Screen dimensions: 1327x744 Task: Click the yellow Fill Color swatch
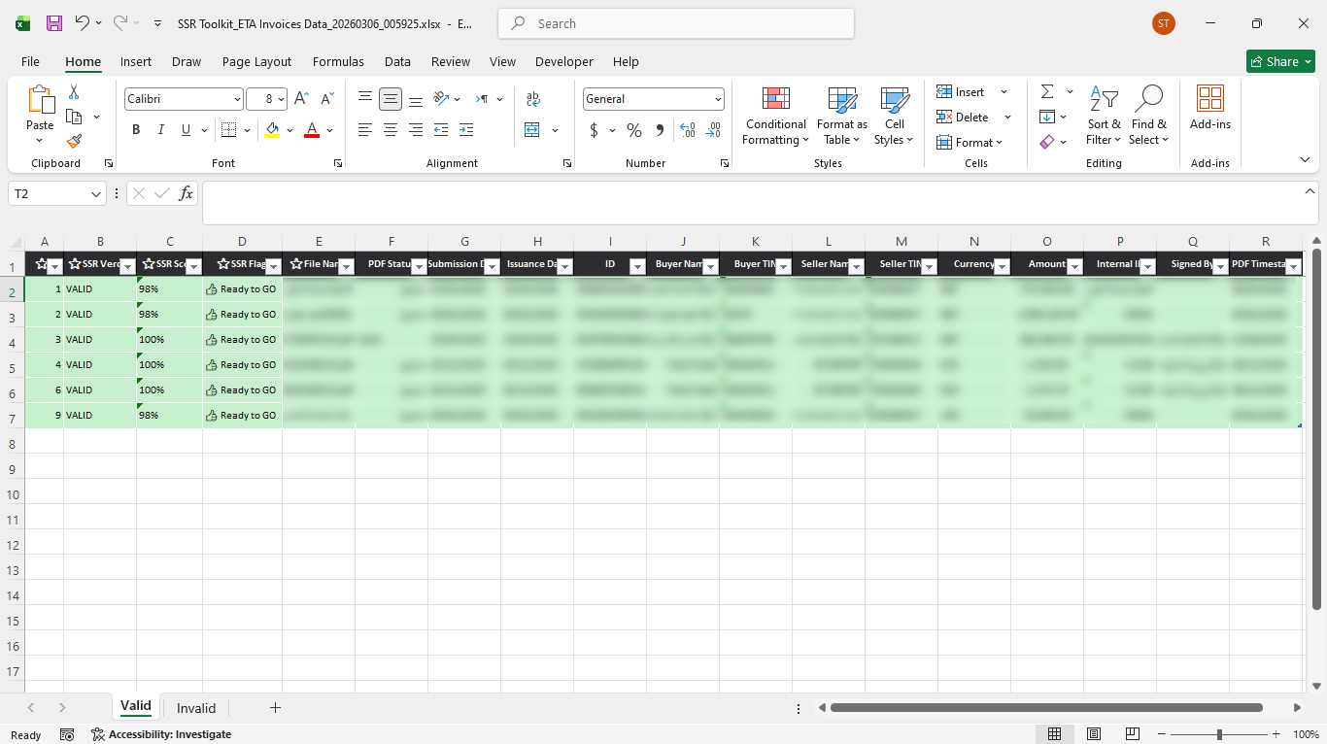point(272,130)
